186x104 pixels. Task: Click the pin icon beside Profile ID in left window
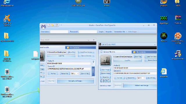click(x=94, y=62)
